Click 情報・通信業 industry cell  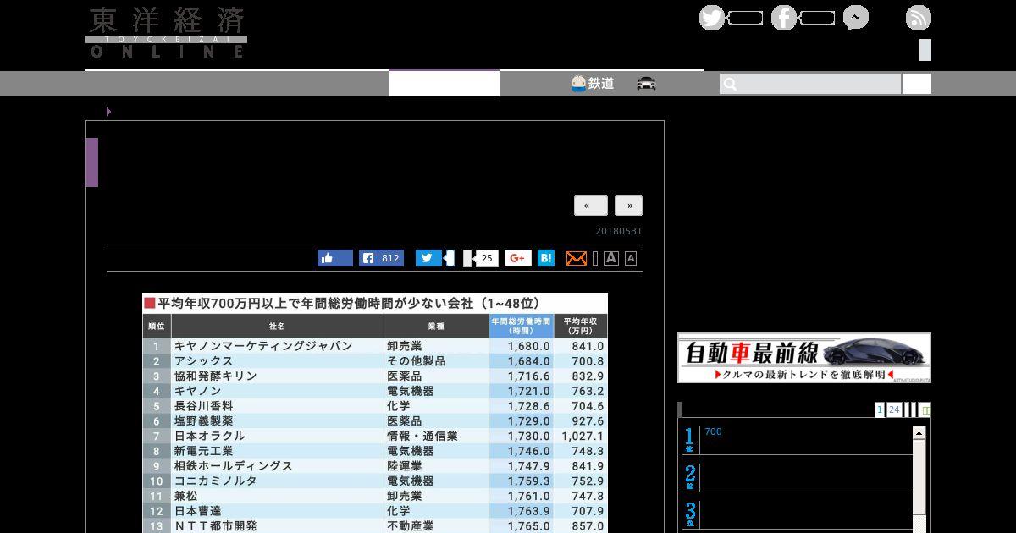pos(422,436)
